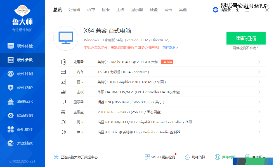Click the cloud data center connection icon

tap(56, 157)
